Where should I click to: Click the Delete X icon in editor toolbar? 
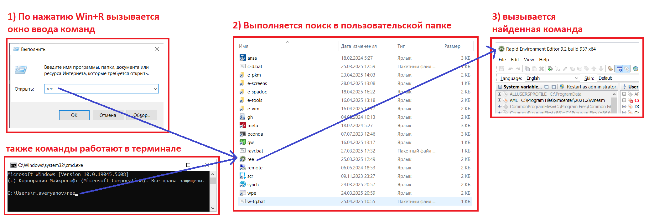tap(542, 69)
